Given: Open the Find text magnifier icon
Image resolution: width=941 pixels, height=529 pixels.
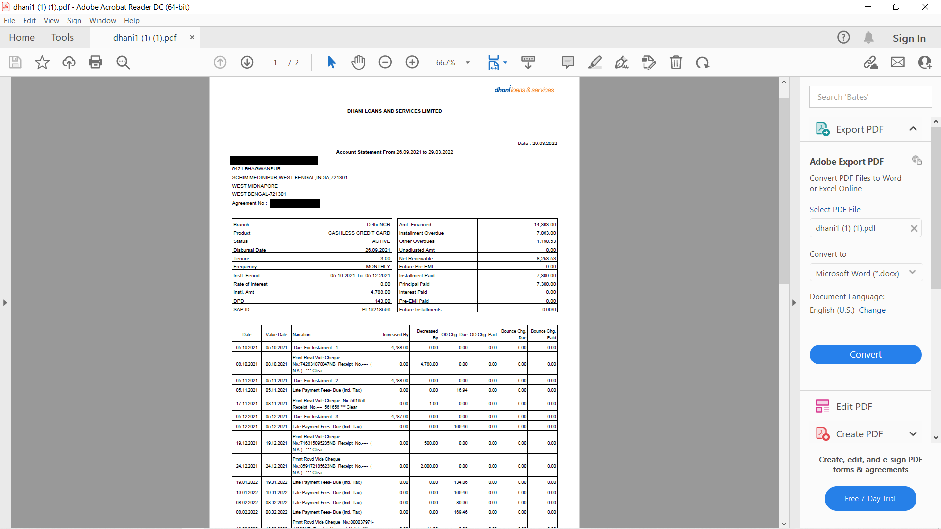Looking at the screenshot, I should pos(123,62).
